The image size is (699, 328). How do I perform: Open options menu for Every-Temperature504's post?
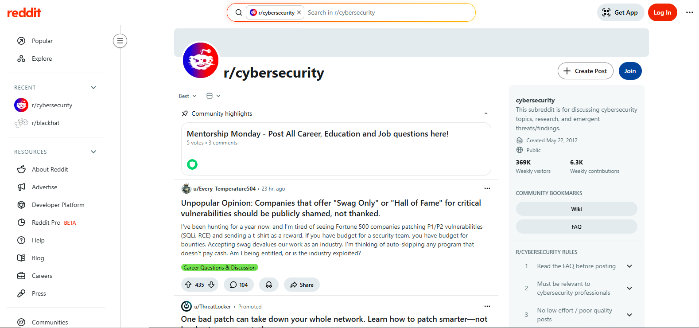[487, 188]
